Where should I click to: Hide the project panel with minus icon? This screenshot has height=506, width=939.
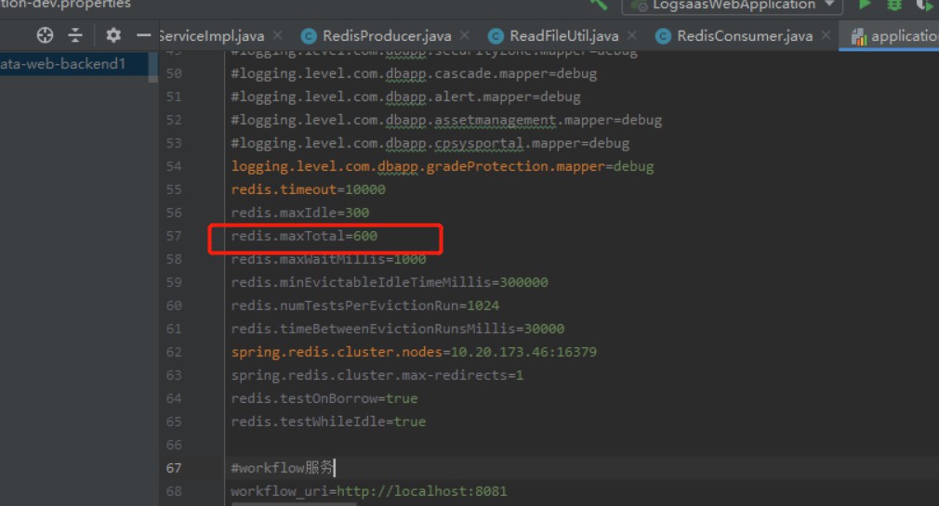pyautogui.click(x=143, y=36)
